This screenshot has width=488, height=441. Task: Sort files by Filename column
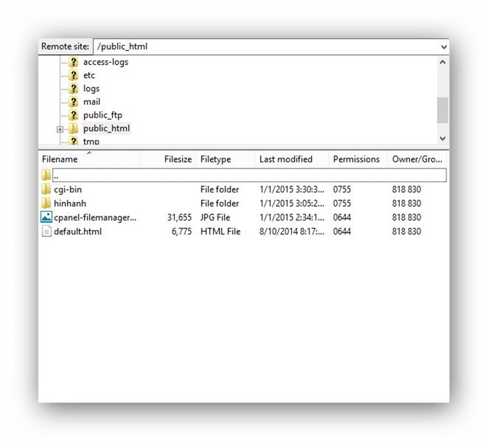click(x=90, y=159)
